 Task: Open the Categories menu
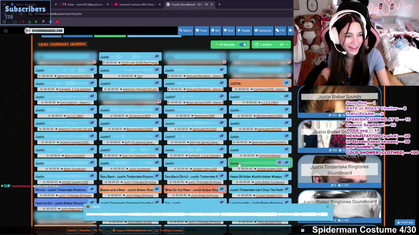[263, 31]
